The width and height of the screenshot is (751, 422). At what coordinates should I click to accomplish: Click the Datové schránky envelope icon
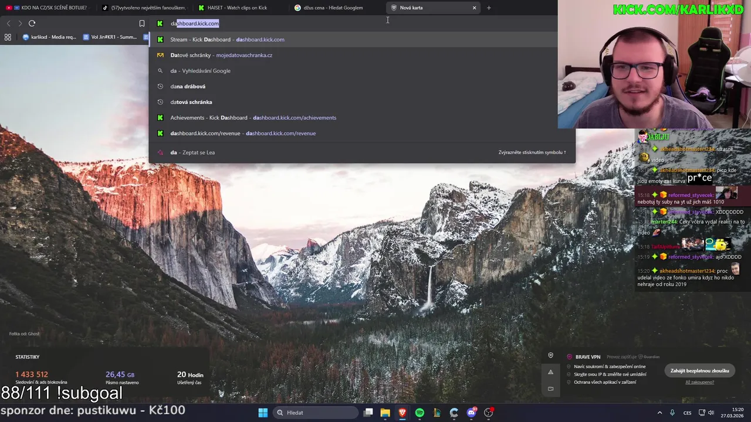[x=160, y=55]
